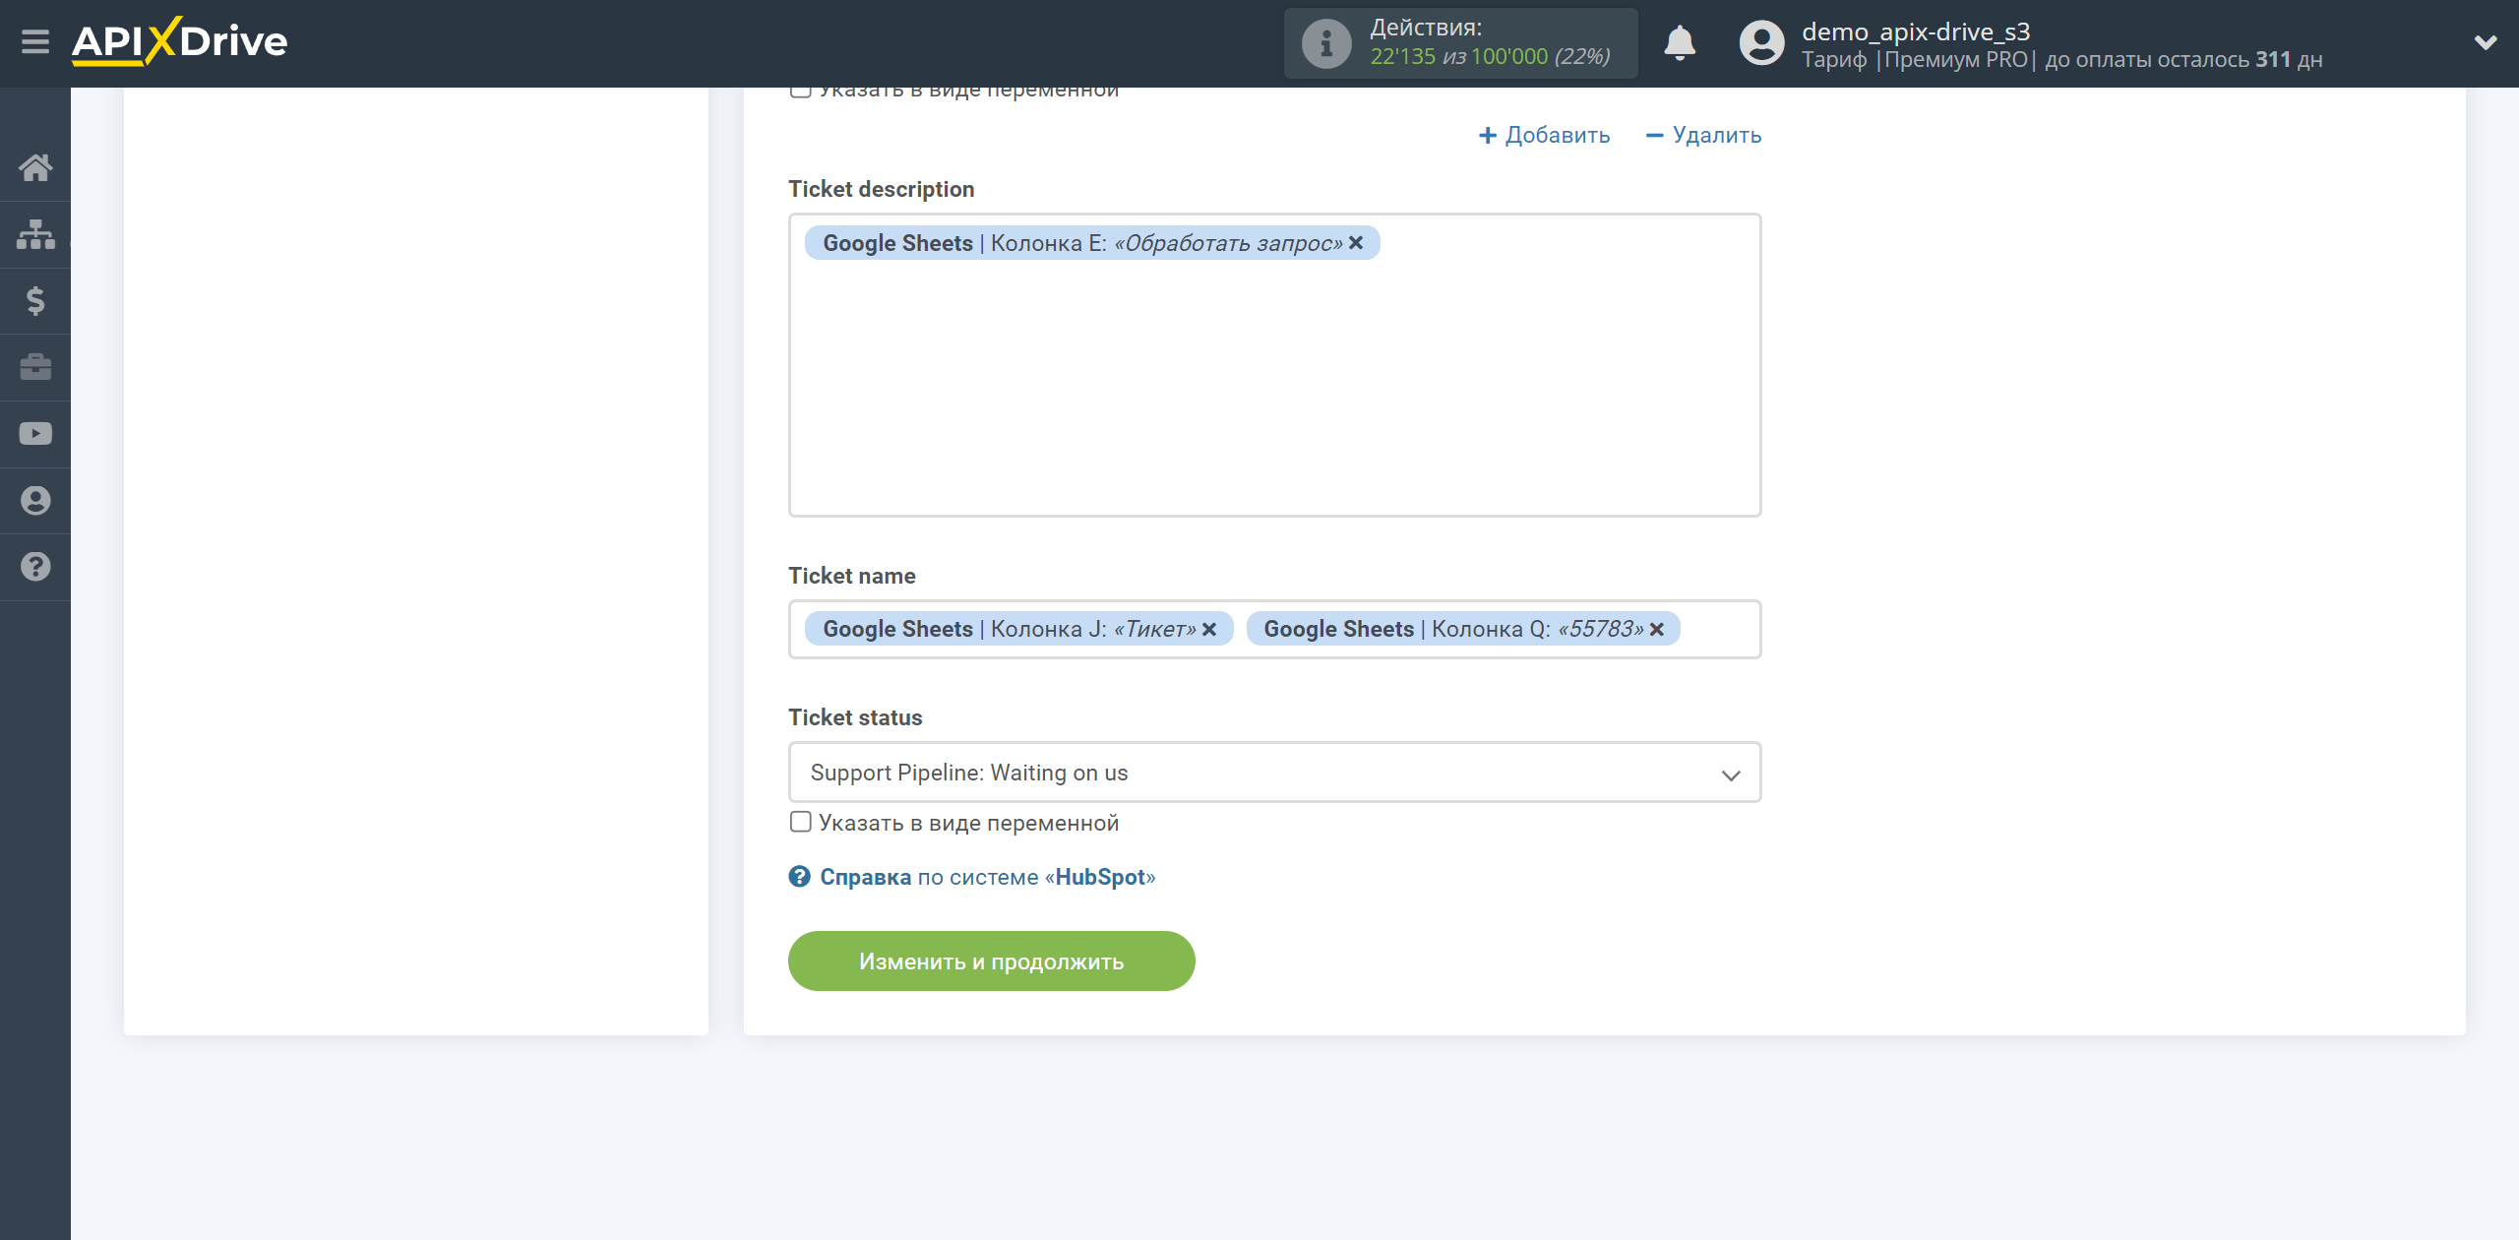Viewport: 2519px width, 1240px height.
Task: Open the notifications bell
Action: 1680,43
